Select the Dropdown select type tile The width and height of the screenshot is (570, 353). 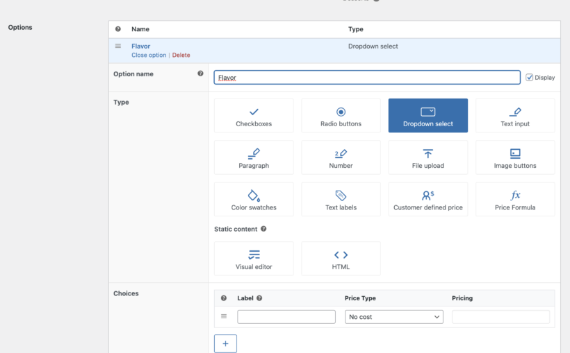point(427,116)
